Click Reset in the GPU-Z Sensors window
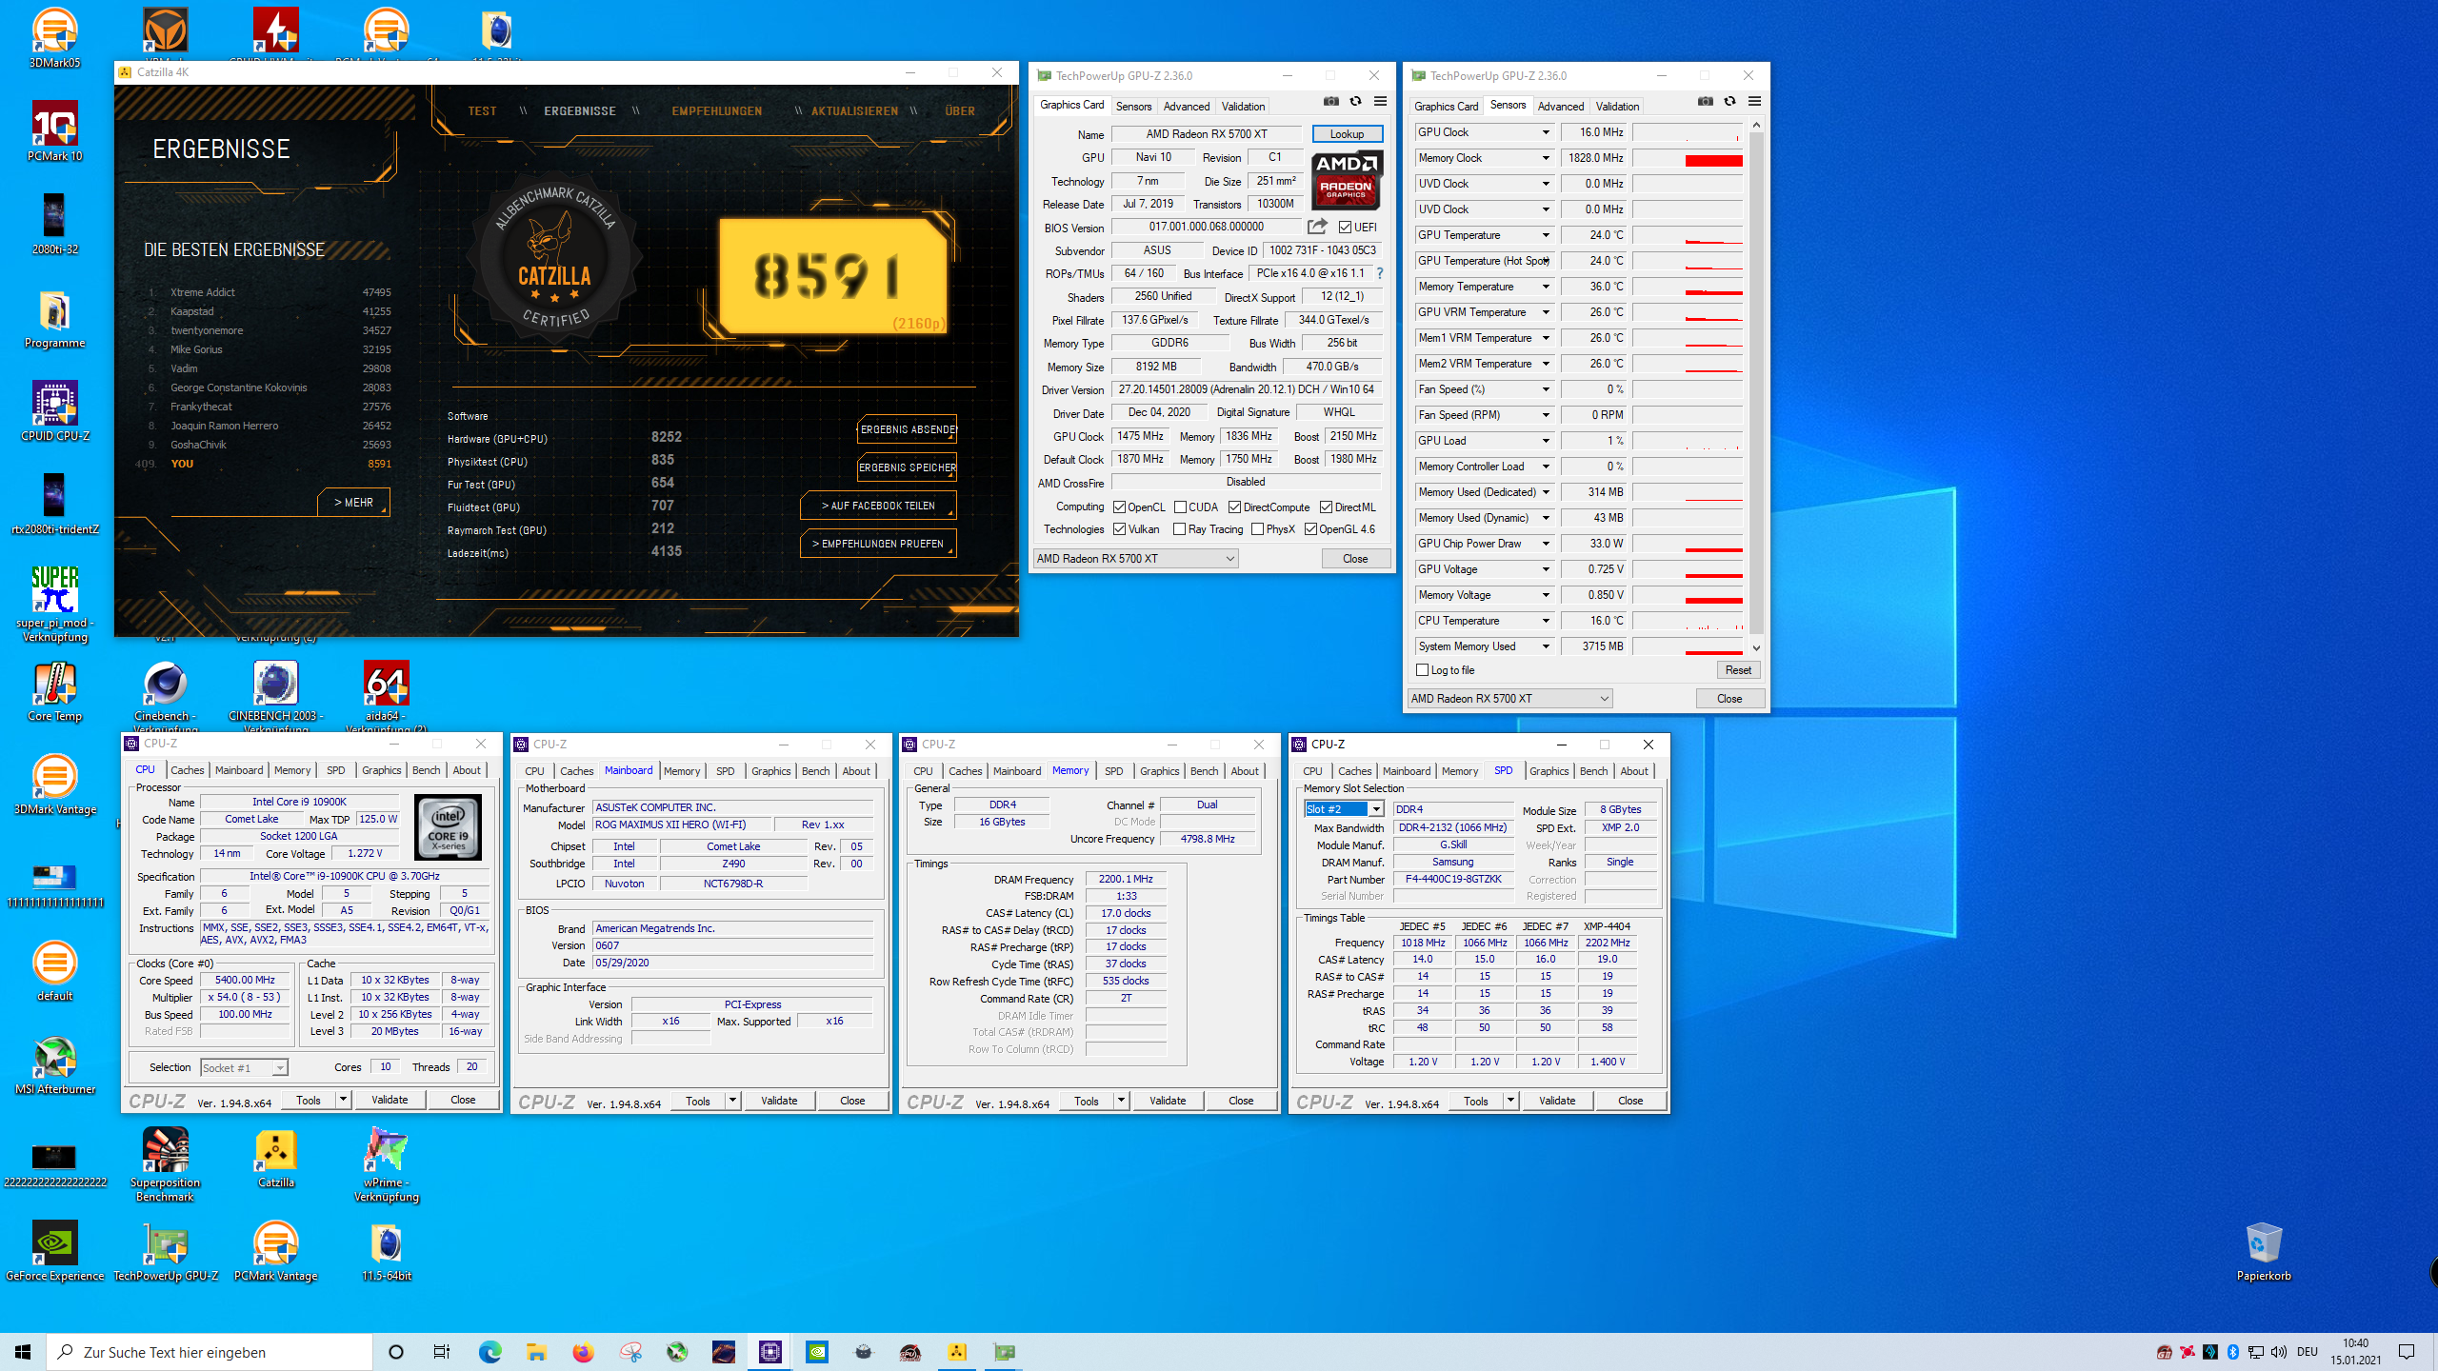 (1738, 670)
